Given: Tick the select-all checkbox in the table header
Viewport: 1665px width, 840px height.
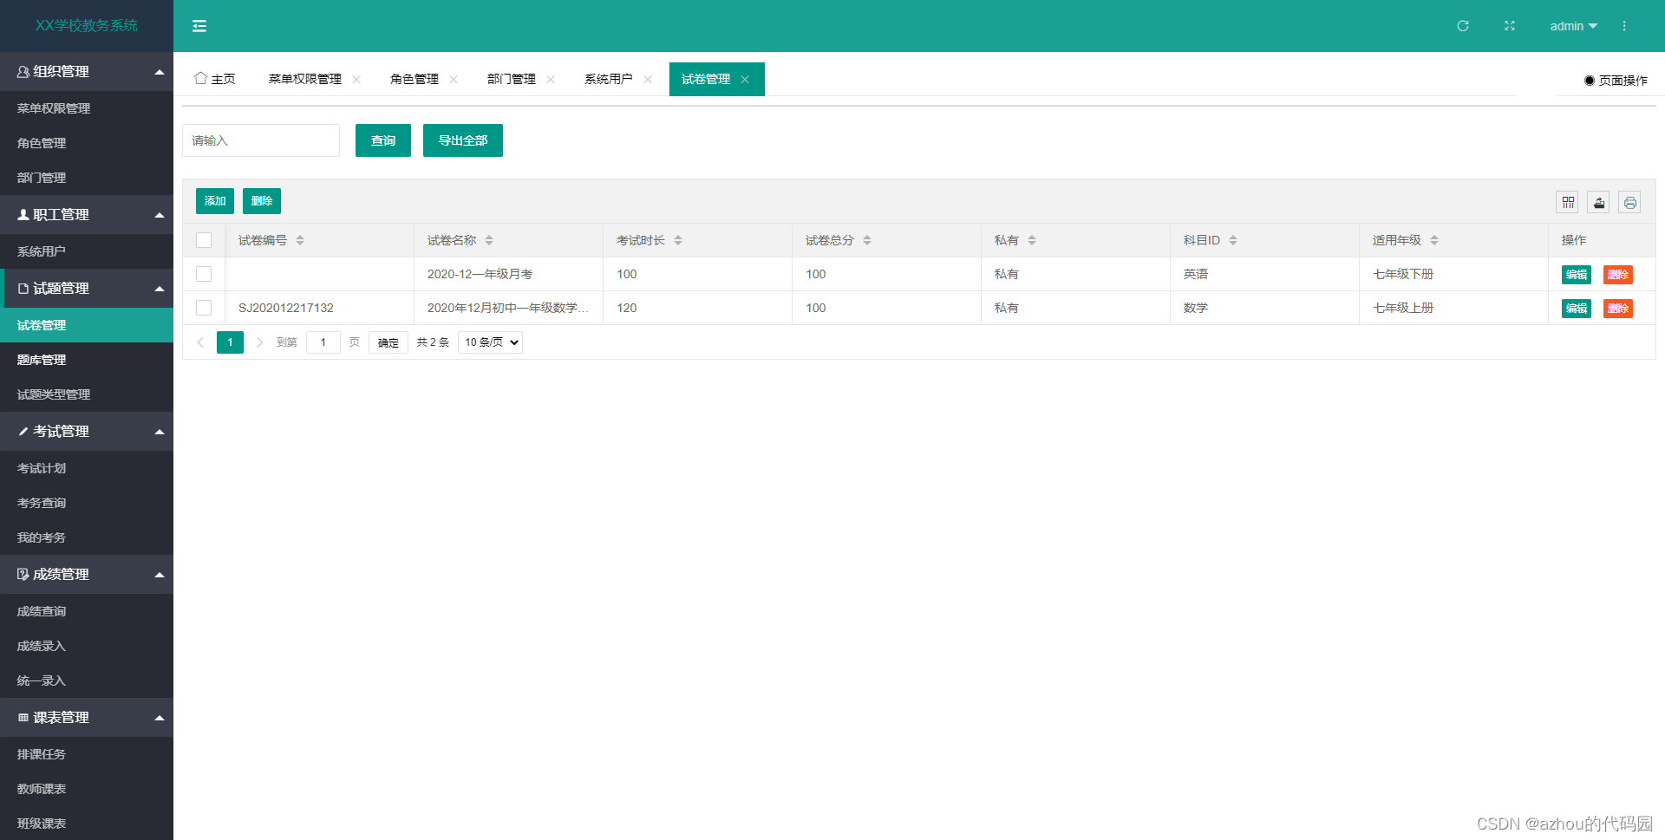Looking at the screenshot, I should click(204, 240).
